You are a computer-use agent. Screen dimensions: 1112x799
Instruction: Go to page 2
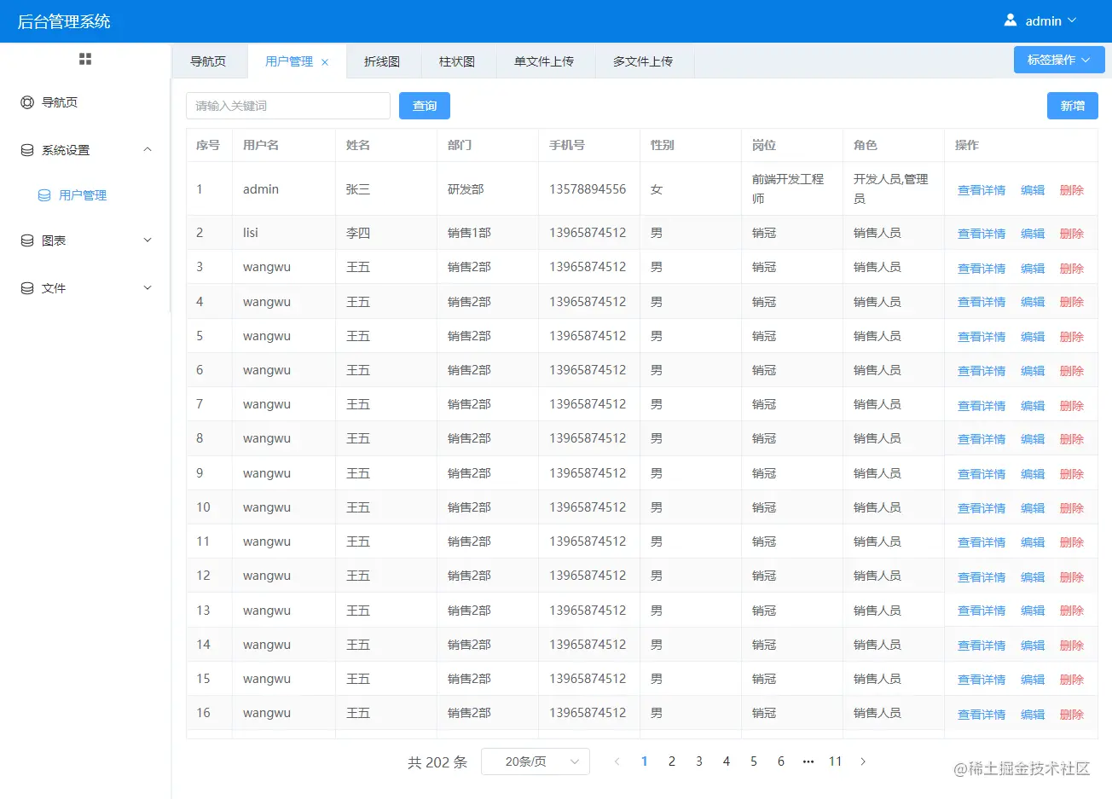[x=672, y=761]
